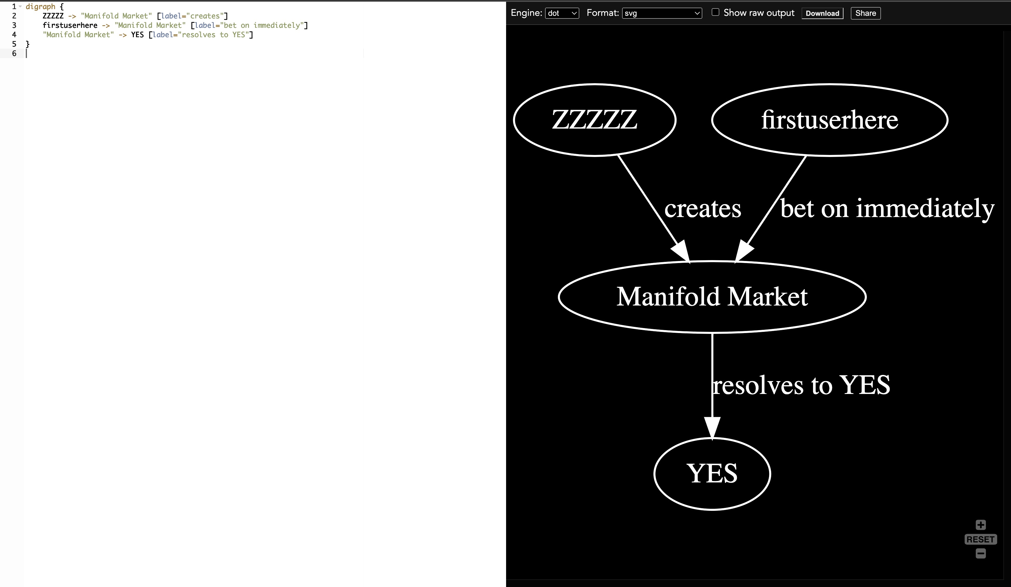Click line number 3 in the gutter

[x=14, y=25]
